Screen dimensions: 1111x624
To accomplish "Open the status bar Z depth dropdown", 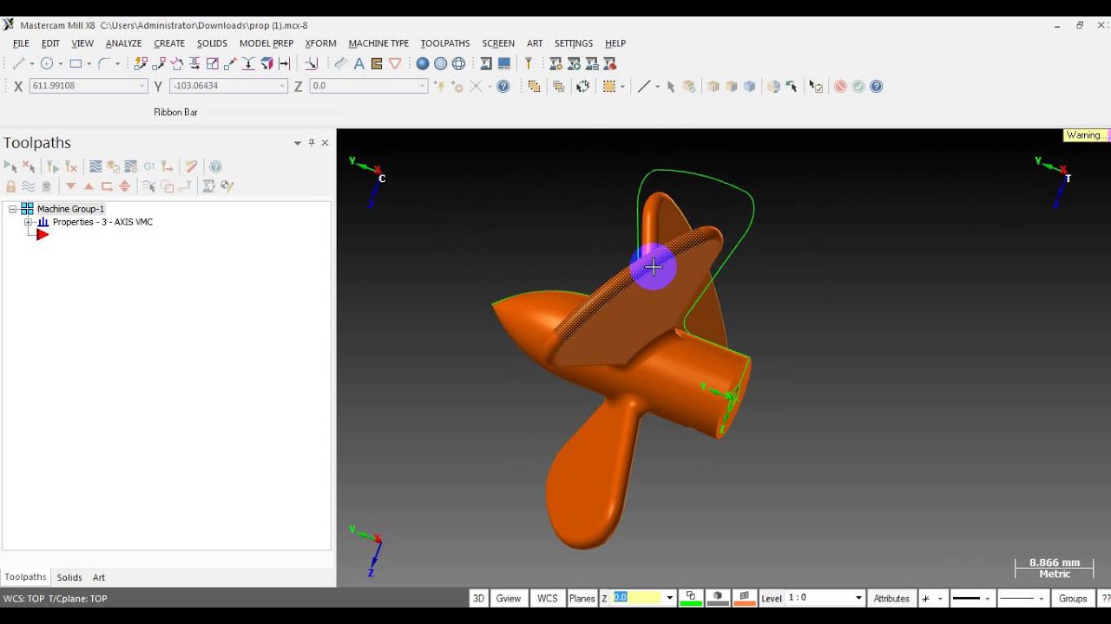I will [x=669, y=598].
